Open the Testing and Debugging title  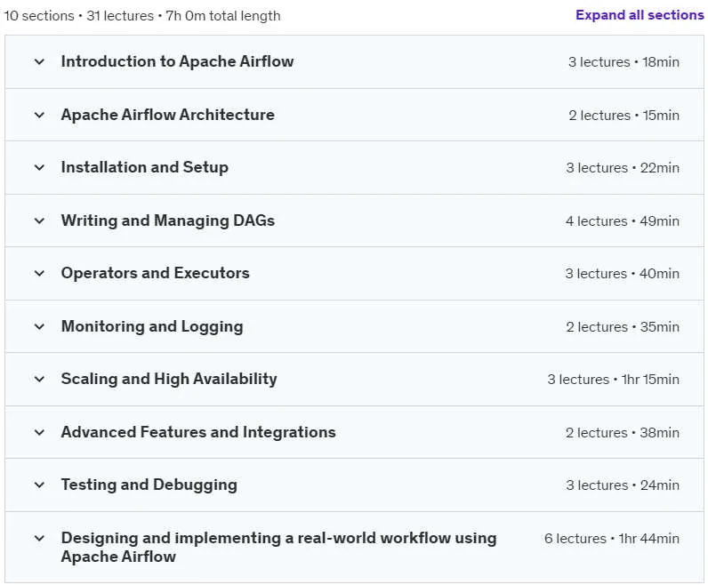(x=149, y=485)
